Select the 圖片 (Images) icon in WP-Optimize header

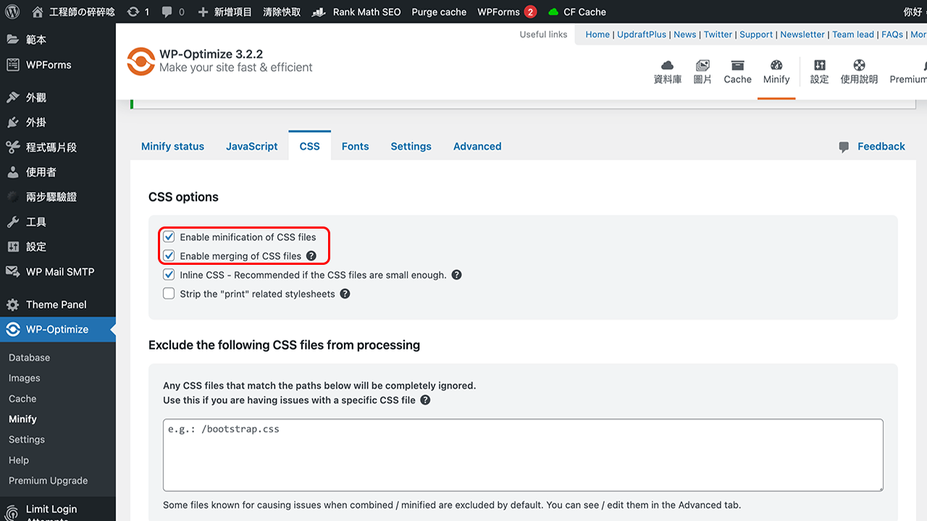tap(702, 72)
